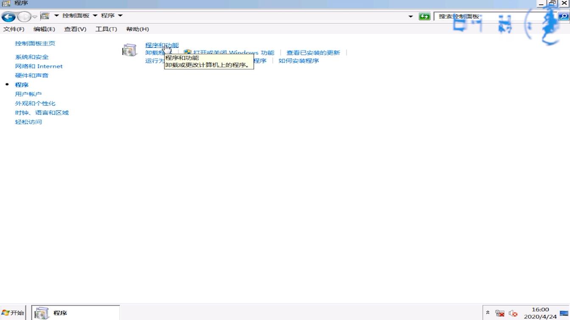Click the Control Panel icon in address bar

[x=45, y=16]
